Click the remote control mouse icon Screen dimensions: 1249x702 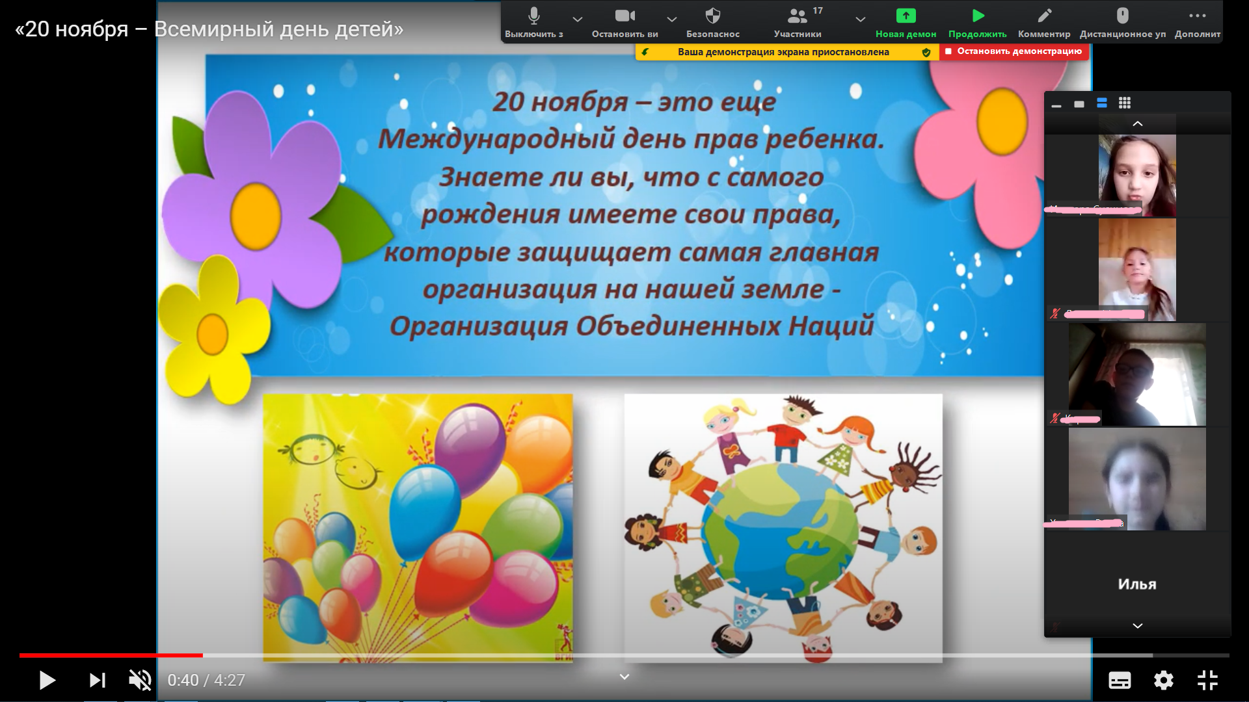[x=1122, y=16]
